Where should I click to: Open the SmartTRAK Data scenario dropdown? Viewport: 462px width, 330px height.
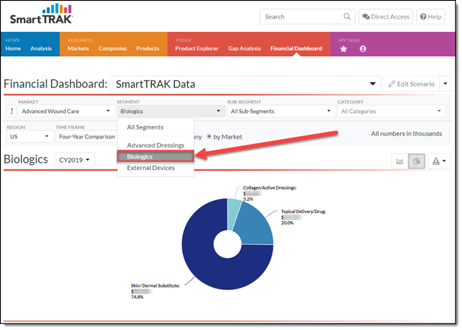pyautogui.click(x=244, y=84)
